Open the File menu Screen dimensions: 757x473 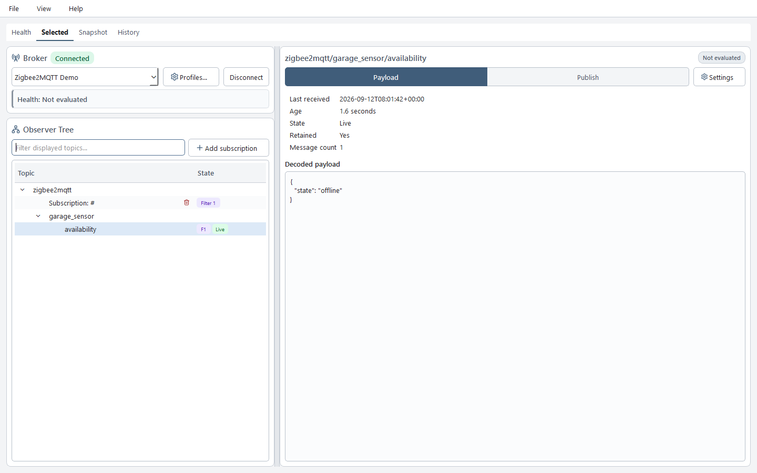(14, 8)
